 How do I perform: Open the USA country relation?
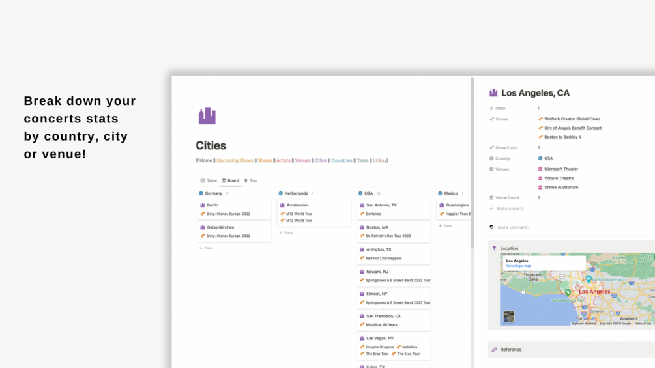tap(546, 158)
